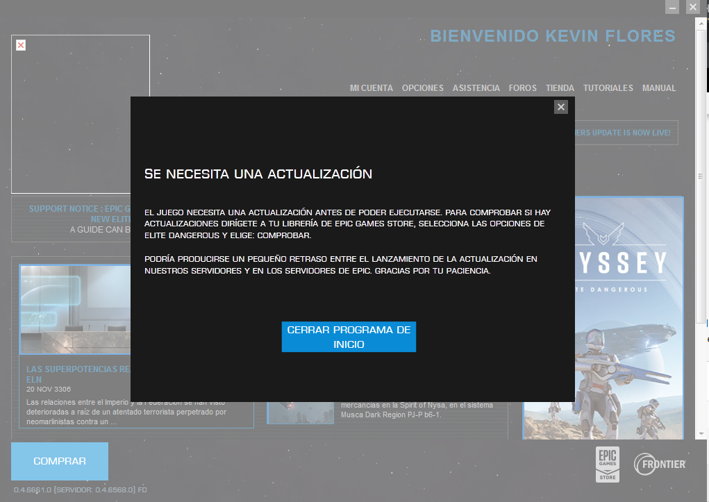Open the Update Is Now Live banner link
This screenshot has width=709, height=502.
pyautogui.click(x=626, y=133)
